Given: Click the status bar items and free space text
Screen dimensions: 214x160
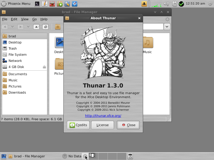Looking at the screenshot, I should pos(31,119).
